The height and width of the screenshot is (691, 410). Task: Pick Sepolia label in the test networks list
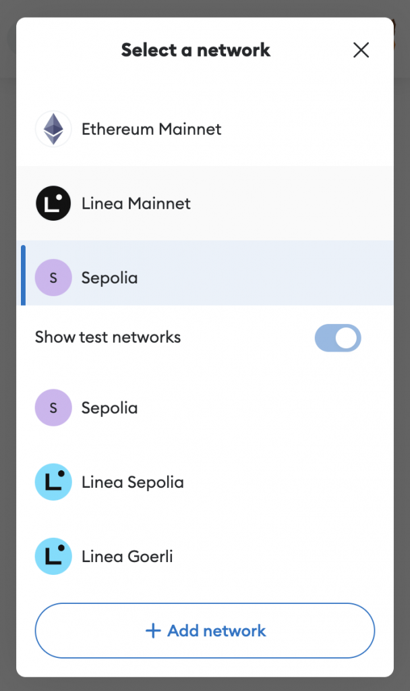109,408
